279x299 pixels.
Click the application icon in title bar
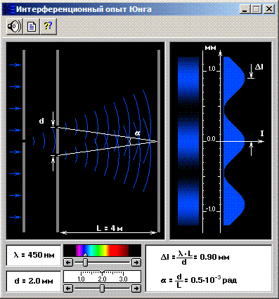click(x=9, y=9)
